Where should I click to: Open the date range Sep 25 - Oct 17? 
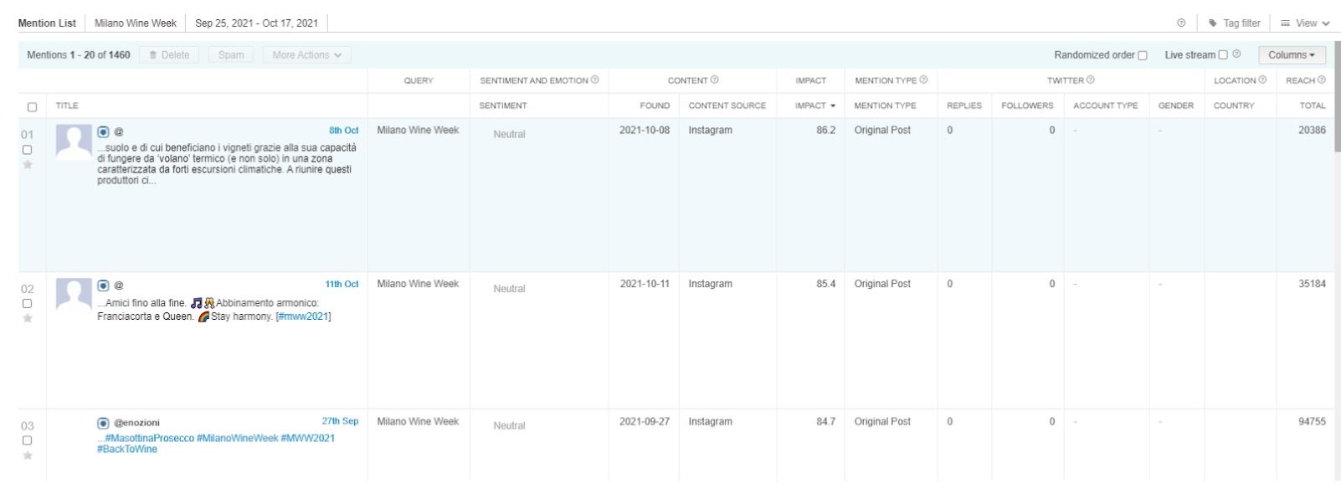point(256,23)
